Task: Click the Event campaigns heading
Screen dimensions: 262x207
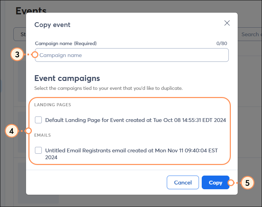Action: (x=67, y=78)
